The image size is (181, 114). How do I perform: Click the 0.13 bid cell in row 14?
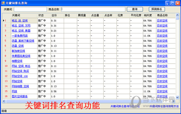coord(57,86)
